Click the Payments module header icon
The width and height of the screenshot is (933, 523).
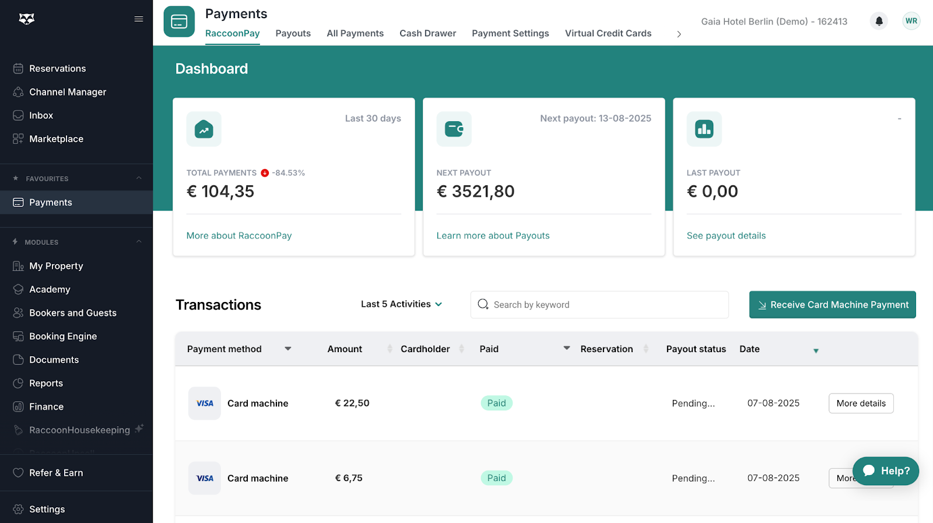coord(179,22)
